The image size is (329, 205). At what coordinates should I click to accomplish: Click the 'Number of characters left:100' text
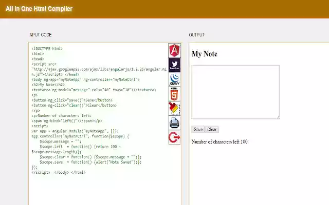220,141
